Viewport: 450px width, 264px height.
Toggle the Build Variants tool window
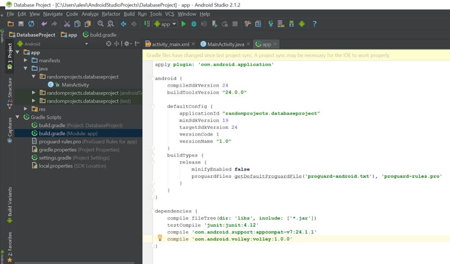coord(10,205)
